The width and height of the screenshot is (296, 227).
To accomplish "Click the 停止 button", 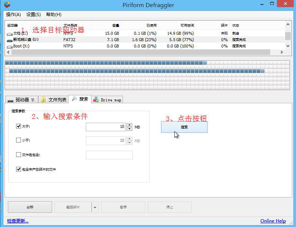I will 169,207.
